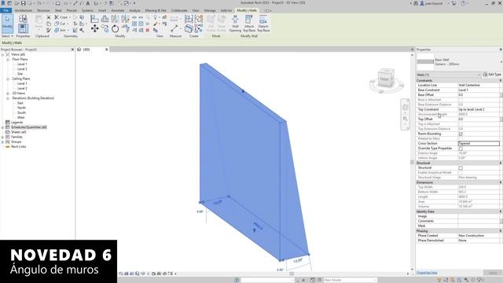503x283 pixels.
Task: Close the Properties palette
Action: click(501, 50)
